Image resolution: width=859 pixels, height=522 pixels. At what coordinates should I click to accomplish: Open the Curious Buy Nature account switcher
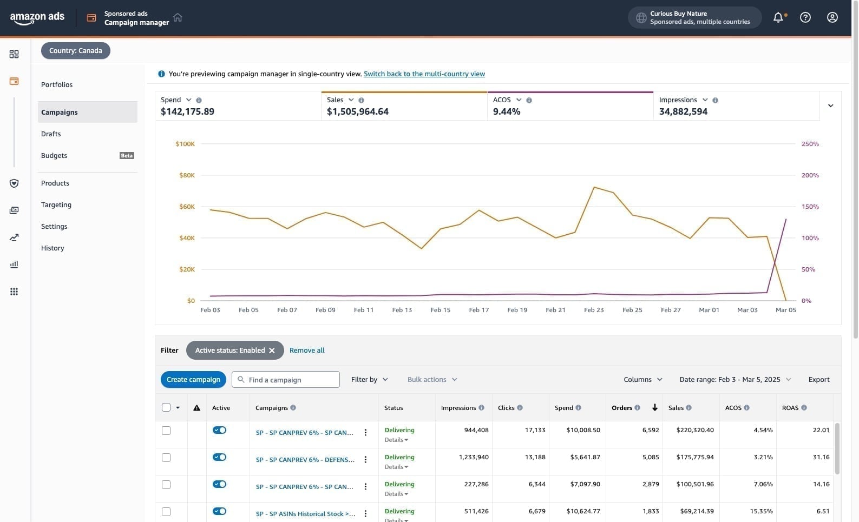click(694, 18)
